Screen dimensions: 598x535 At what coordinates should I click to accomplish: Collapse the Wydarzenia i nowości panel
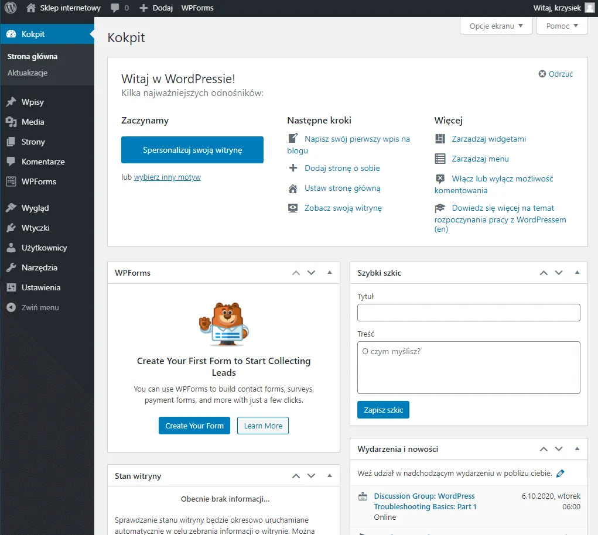click(x=577, y=449)
